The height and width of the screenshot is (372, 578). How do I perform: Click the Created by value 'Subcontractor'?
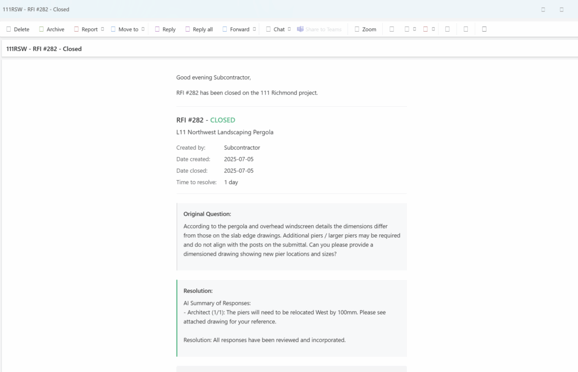coord(242,147)
